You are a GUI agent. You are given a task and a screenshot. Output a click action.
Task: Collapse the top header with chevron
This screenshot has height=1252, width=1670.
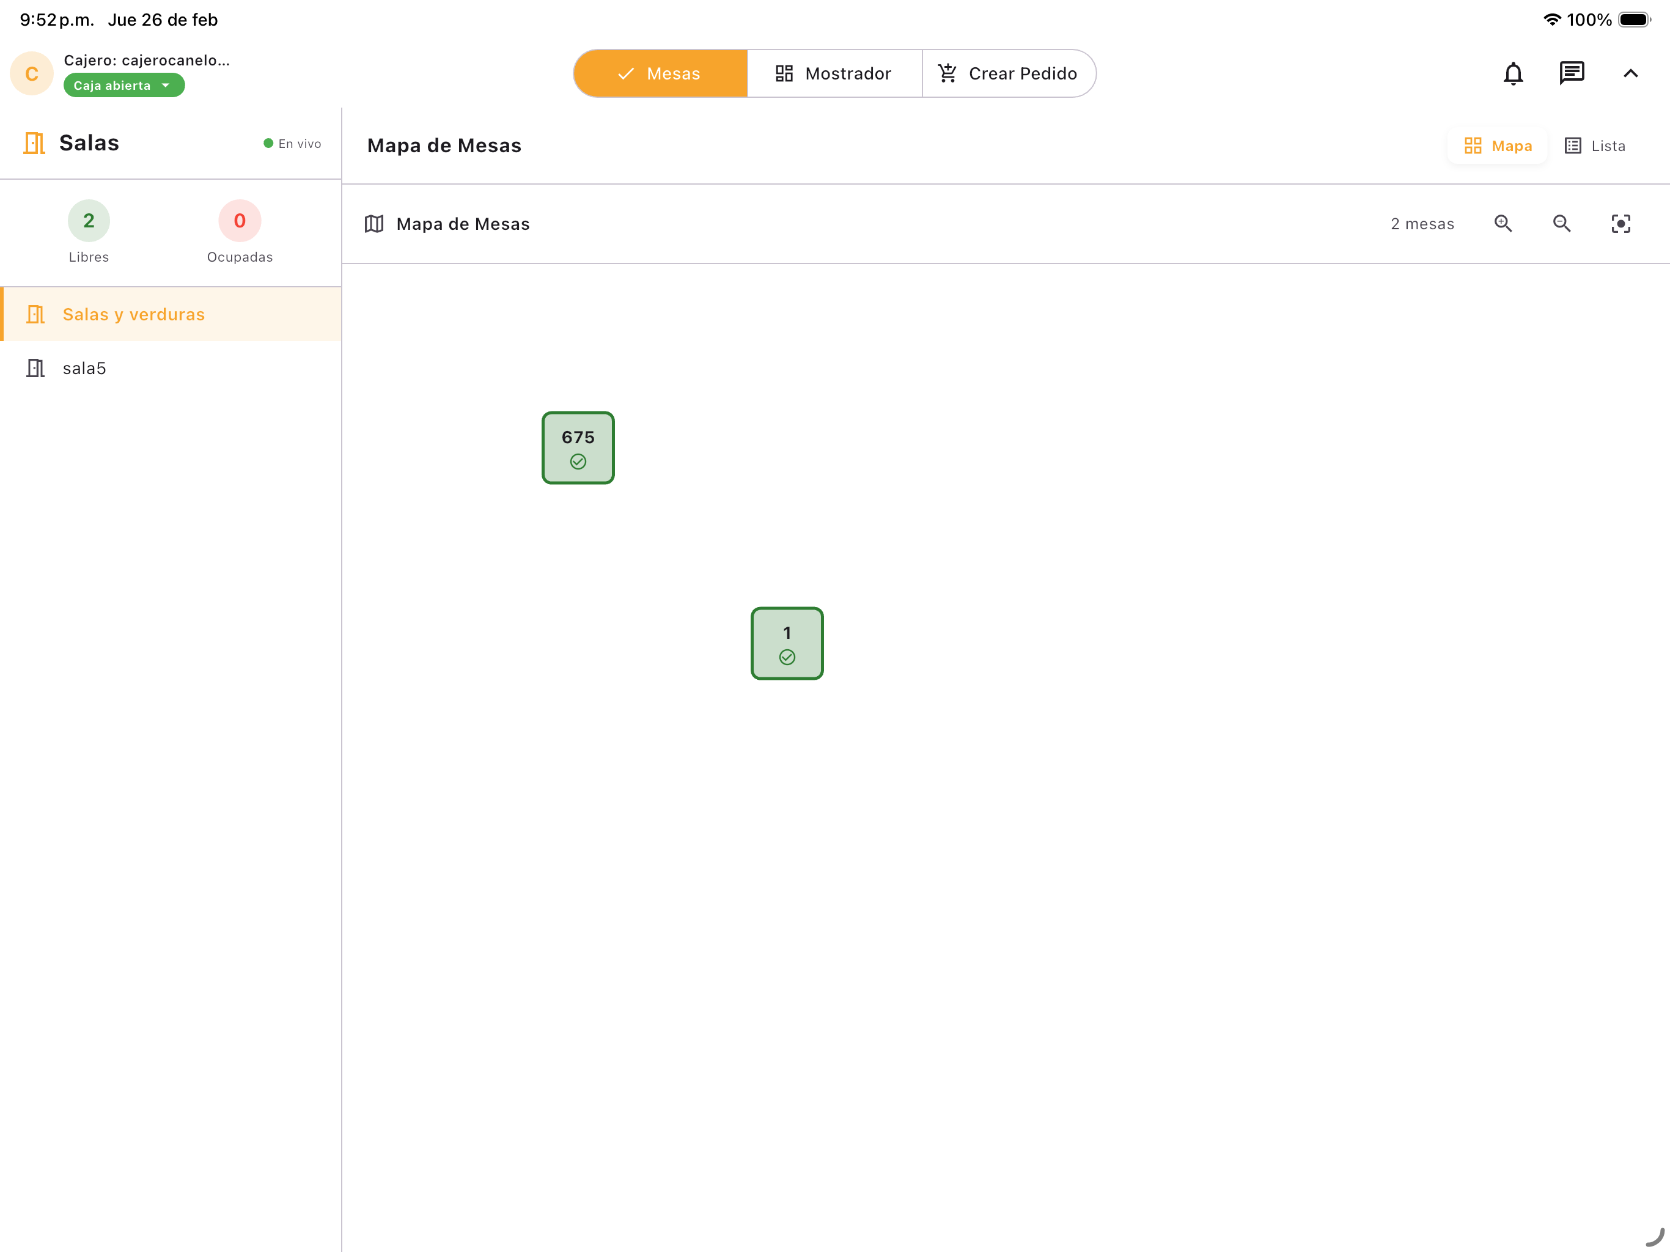point(1630,73)
